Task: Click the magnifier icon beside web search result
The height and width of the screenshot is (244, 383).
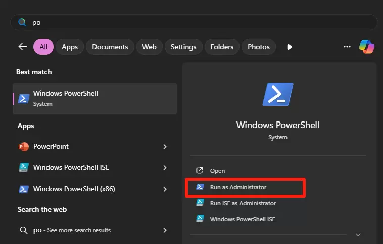Action: (23, 230)
